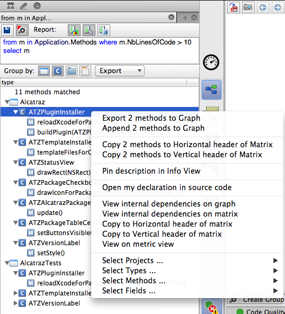Open the 'Select Methods ...' submenu

[187, 281]
